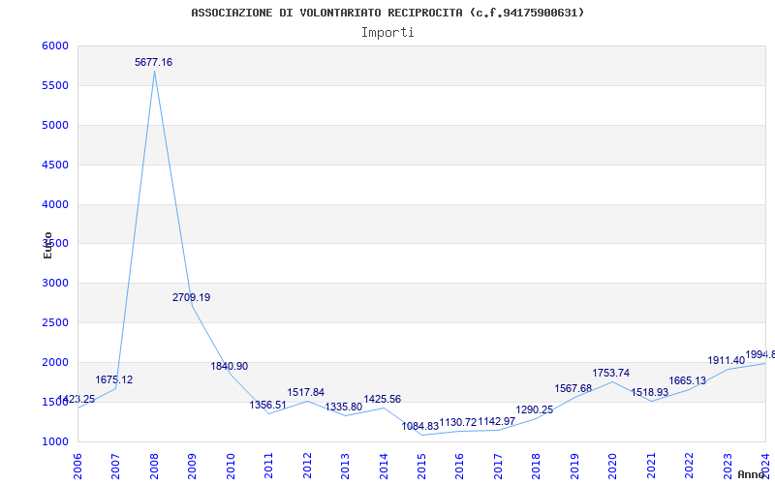Image resolution: width=775 pixels, height=484 pixels.
Task: Click the x-axis year 2006
Action: pos(77,467)
